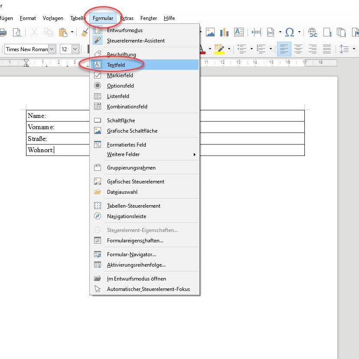
Task: Insert an Optionsfeld radio control
Action: pyautogui.click(x=144, y=85)
